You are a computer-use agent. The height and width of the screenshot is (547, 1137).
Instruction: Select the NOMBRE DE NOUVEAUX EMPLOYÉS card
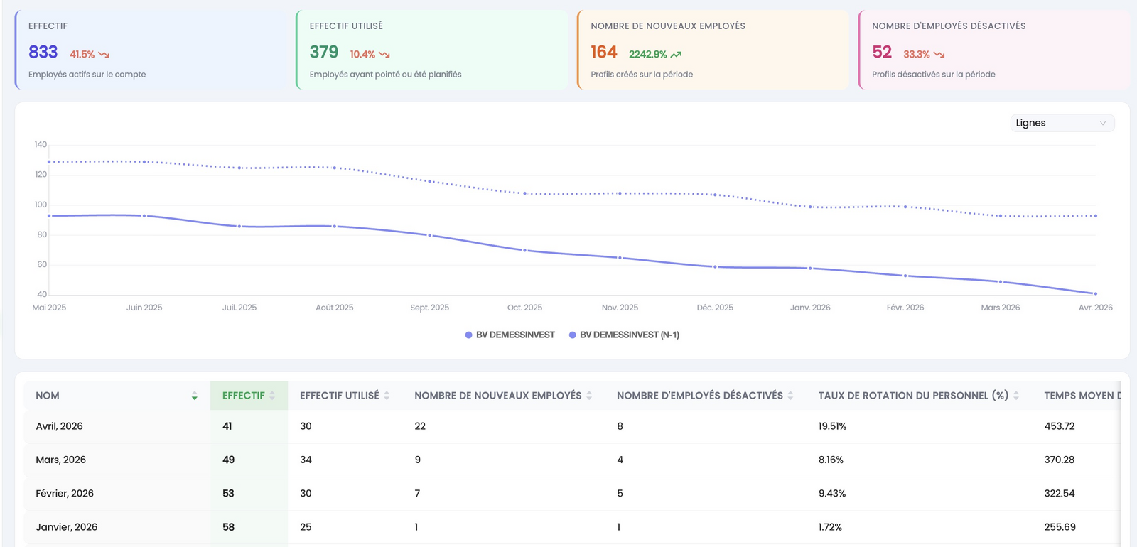click(x=713, y=50)
